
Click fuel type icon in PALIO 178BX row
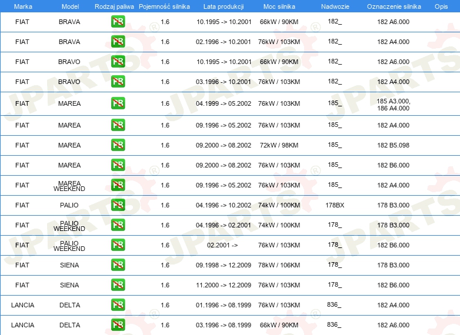pos(118,205)
